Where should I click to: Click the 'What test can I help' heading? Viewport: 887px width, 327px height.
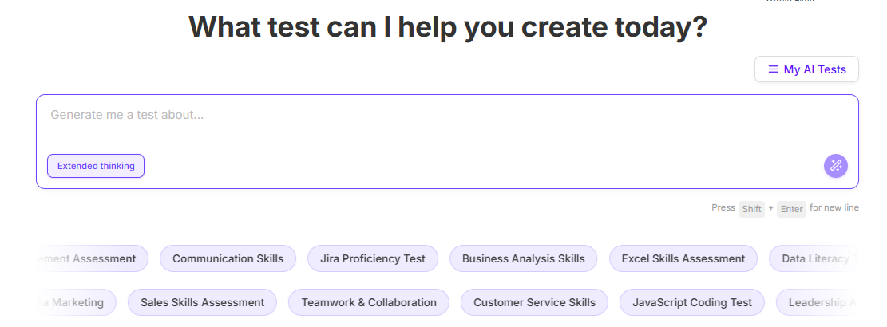click(447, 27)
